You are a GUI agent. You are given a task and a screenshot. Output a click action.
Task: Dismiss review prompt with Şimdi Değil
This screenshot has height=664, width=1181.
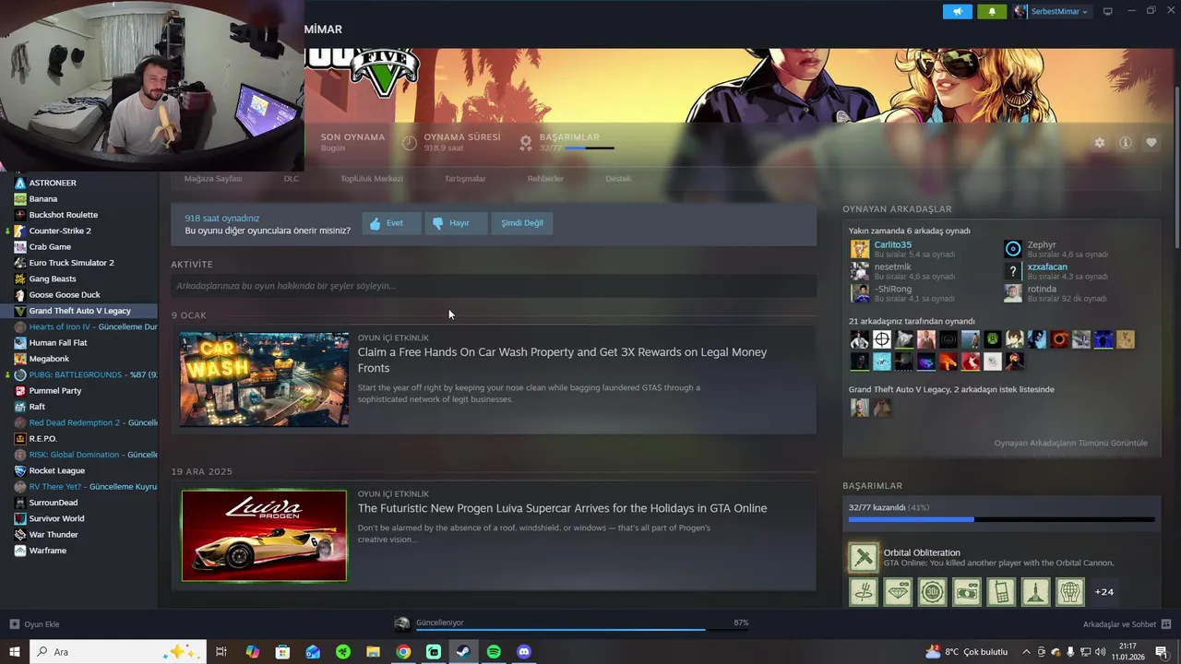[x=522, y=223]
